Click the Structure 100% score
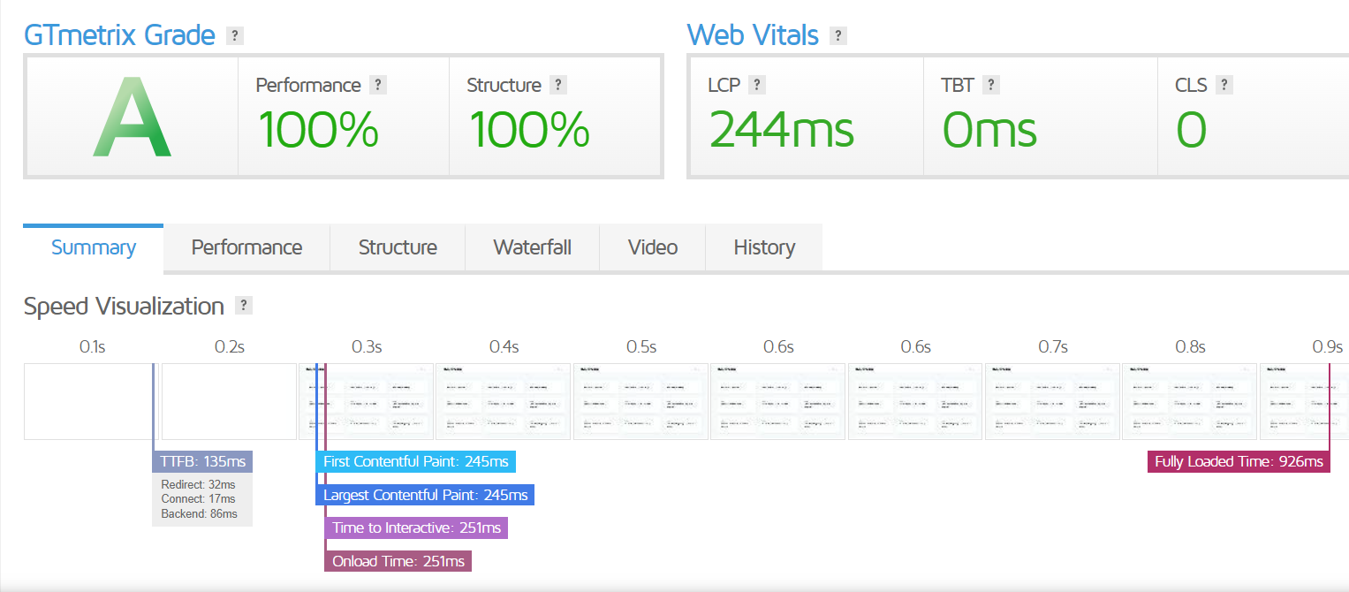The image size is (1349, 592). tap(528, 130)
